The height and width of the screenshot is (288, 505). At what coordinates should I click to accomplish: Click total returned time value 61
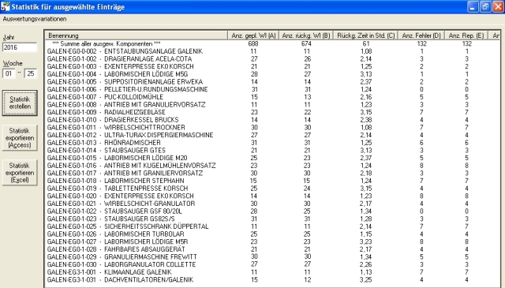366,43
